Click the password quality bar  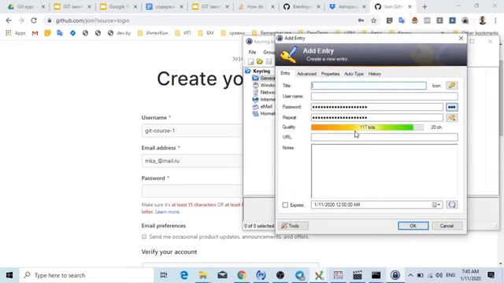pos(367,127)
